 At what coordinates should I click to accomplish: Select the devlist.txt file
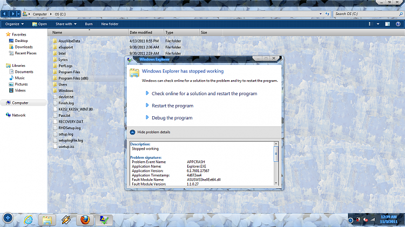(x=63, y=97)
